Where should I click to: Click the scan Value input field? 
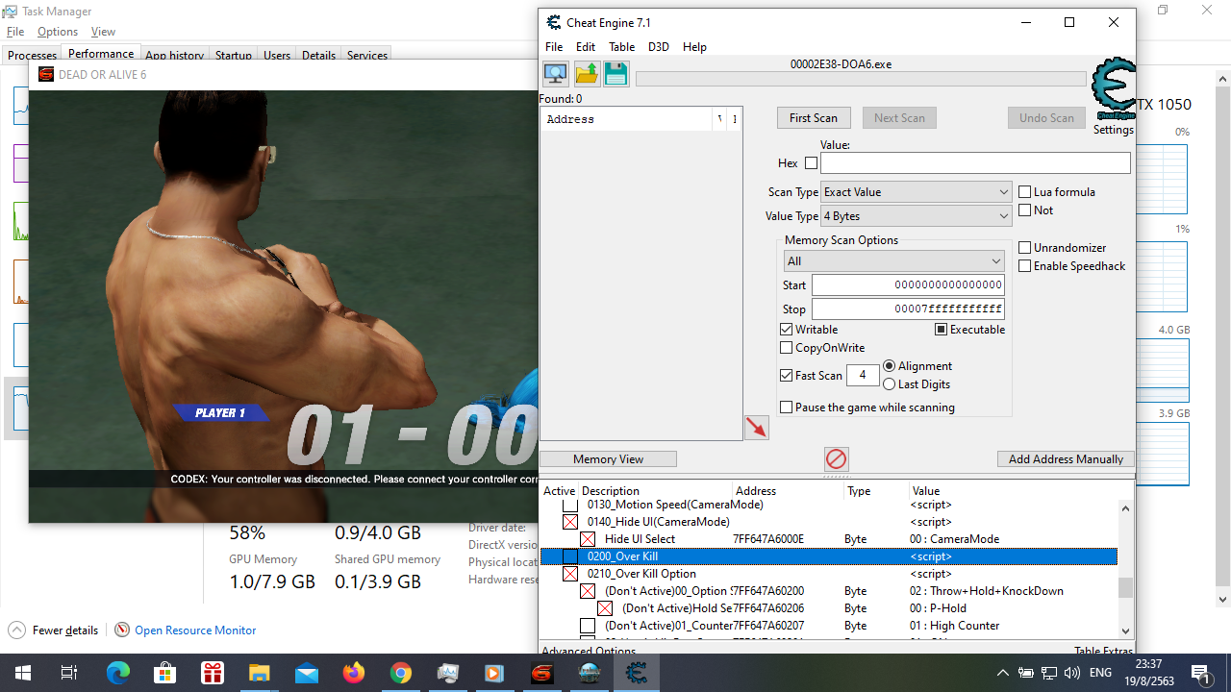(x=975, y=163)
